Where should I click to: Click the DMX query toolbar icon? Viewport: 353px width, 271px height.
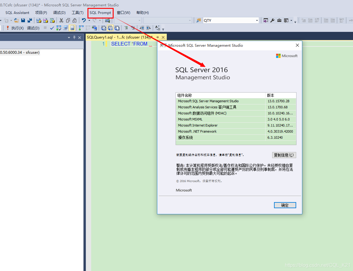click(46, 20)
